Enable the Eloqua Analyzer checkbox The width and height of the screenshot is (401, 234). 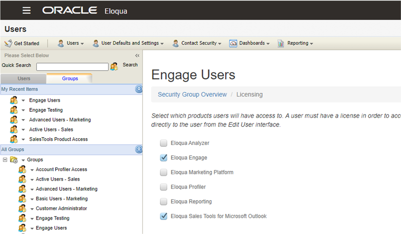click(164, 143)
